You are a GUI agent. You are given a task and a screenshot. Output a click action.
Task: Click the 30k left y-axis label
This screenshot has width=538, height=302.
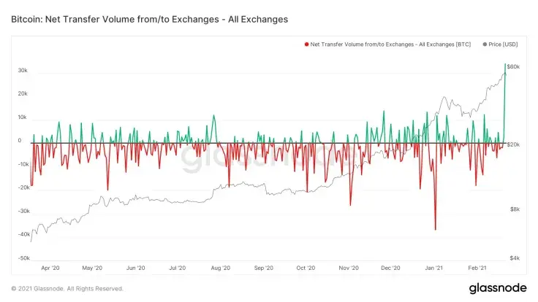pyautogui.click(x=23, y=71)
